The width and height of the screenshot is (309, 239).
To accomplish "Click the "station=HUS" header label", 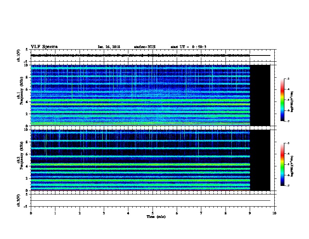I will [145, 47].
